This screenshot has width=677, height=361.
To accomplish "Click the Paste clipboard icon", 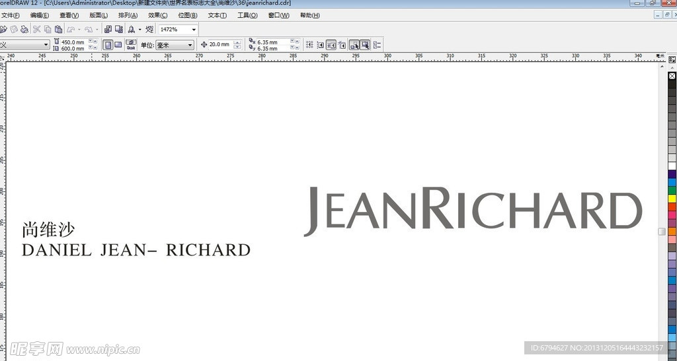I will click(x=58, y=29).
